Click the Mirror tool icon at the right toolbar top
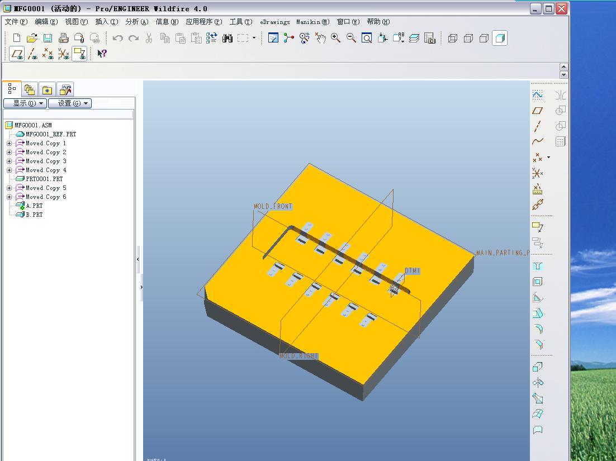616x461 pixels. click(561, 95)
